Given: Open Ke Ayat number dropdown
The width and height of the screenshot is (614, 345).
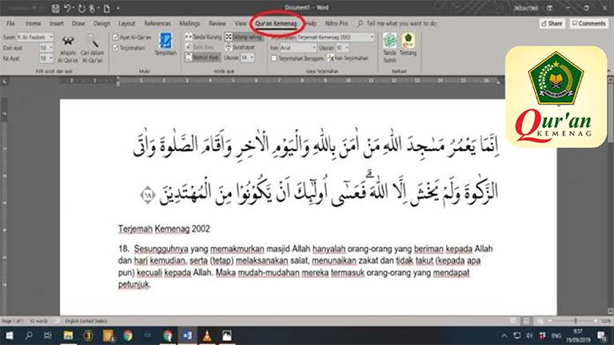Looking at the screenshot, I should tap(50, 58).
